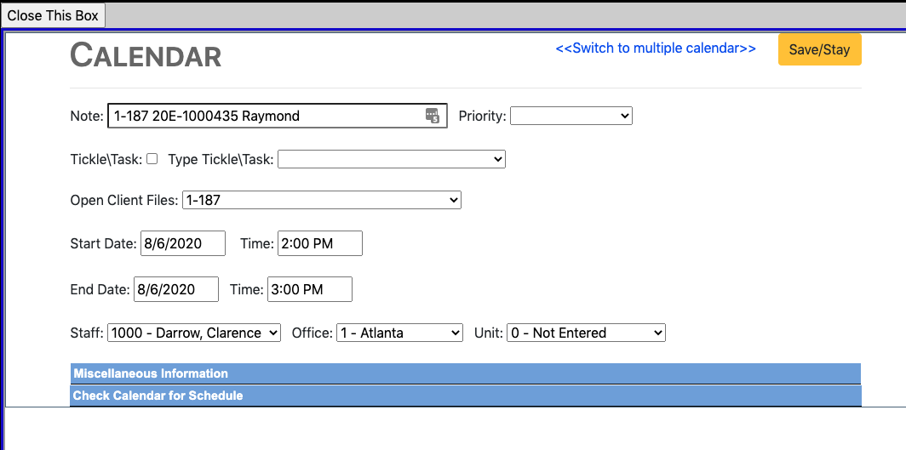Click the Close This Box button
Viewport: 906px width, 450px height.
pyautogui.click(x=53, y=15)
